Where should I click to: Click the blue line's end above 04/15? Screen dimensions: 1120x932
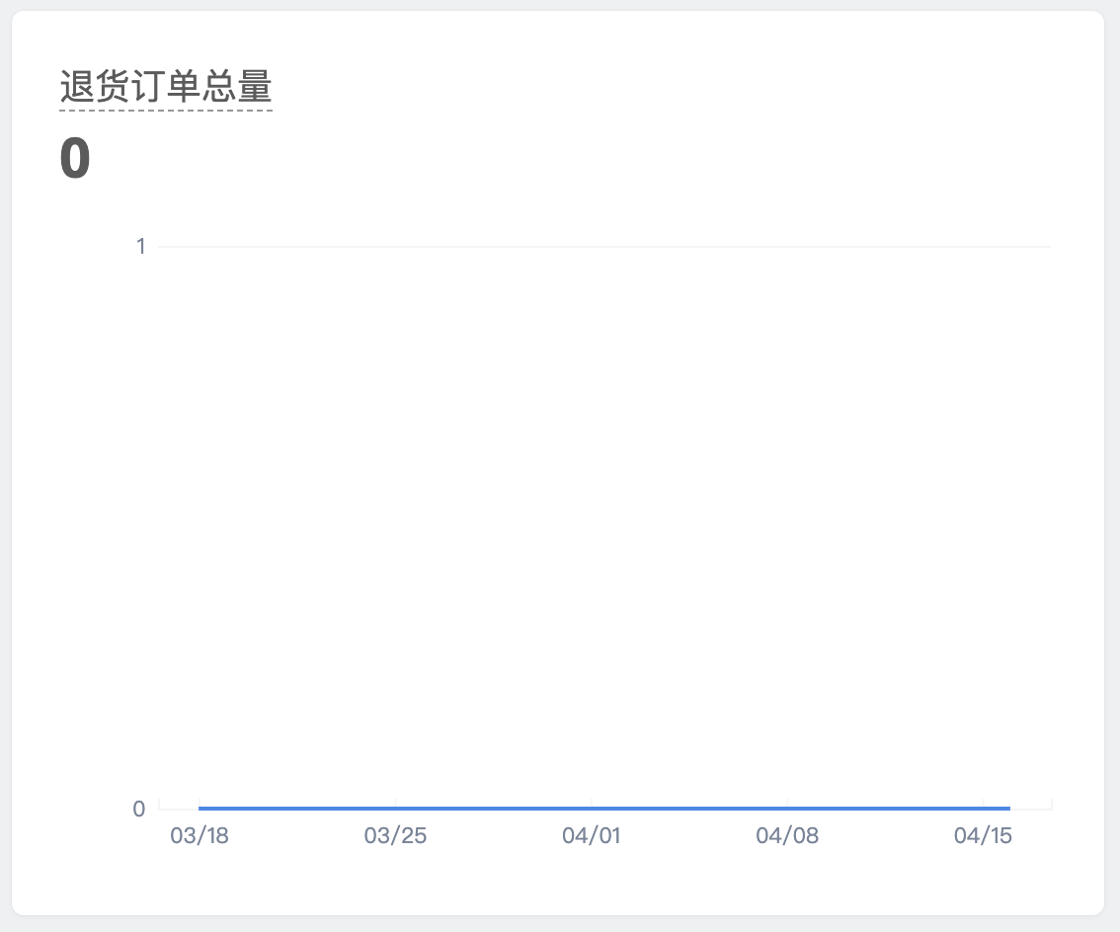tap(1008, 809)
